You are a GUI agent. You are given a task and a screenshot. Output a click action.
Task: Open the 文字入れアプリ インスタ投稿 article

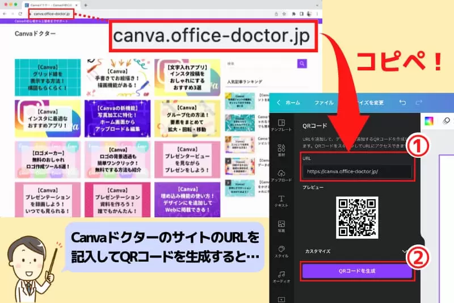[187, 78]
